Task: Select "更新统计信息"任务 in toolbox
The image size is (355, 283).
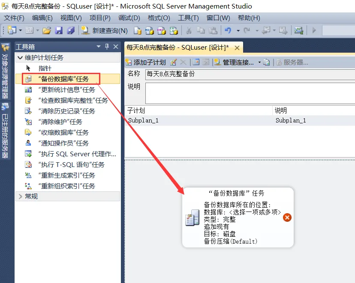Action: click(68, 90)
